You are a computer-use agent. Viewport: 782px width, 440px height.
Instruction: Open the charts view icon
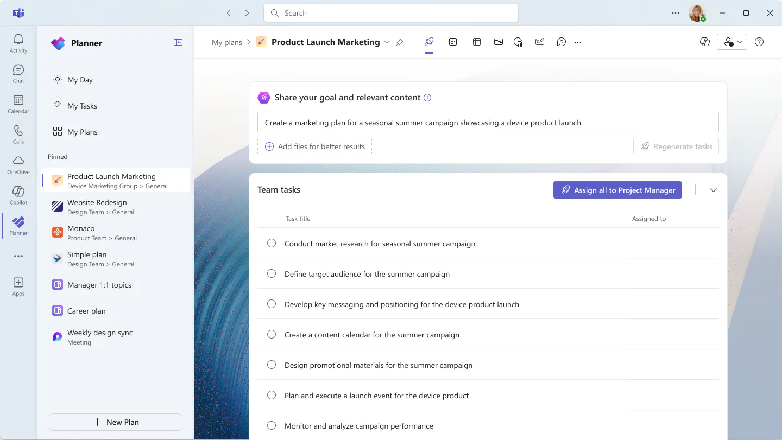click(518, 42)
